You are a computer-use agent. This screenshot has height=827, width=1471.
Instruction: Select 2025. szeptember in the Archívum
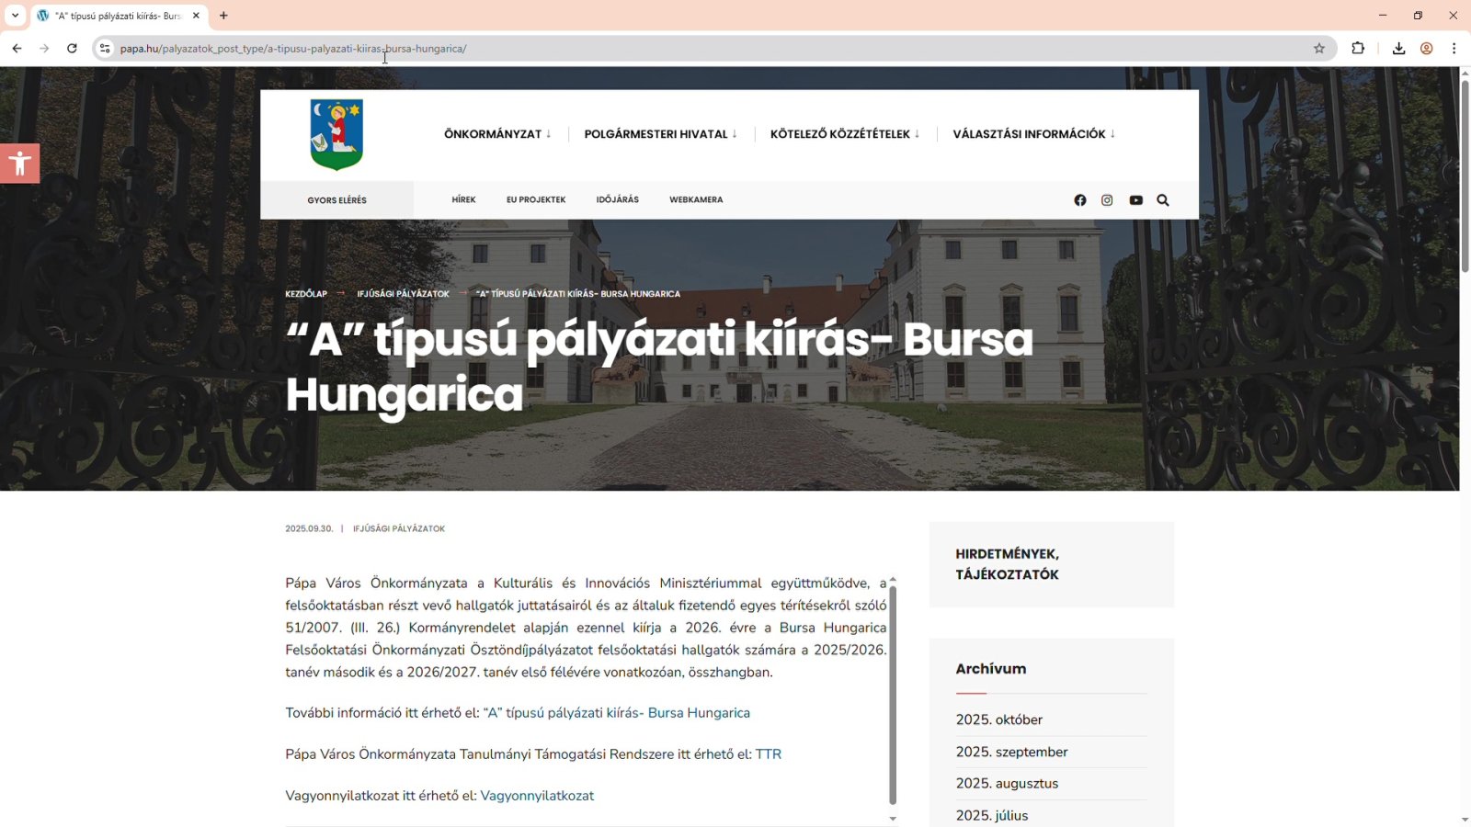(1011, 752)
